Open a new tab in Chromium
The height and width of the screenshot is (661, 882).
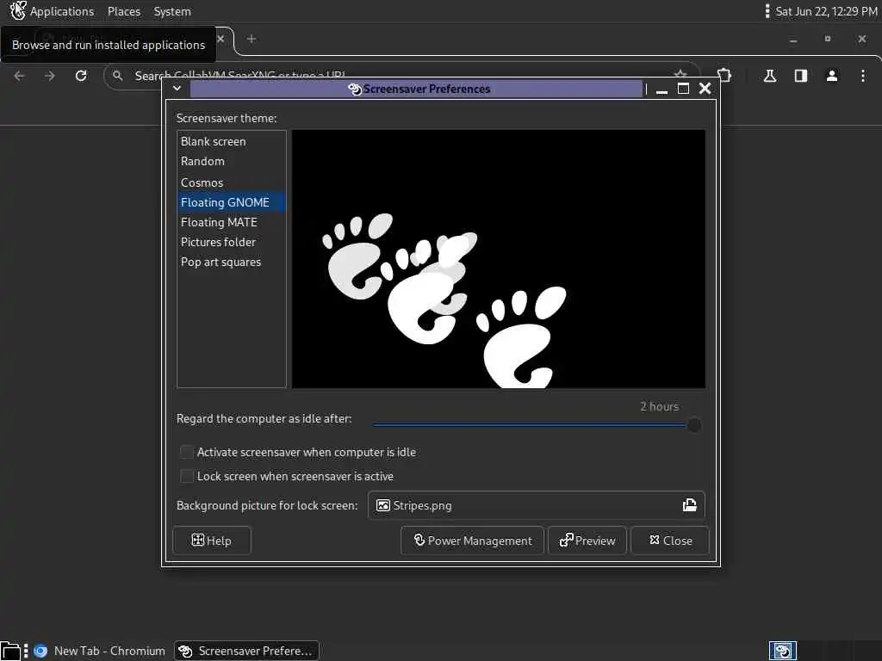[252, 39]
